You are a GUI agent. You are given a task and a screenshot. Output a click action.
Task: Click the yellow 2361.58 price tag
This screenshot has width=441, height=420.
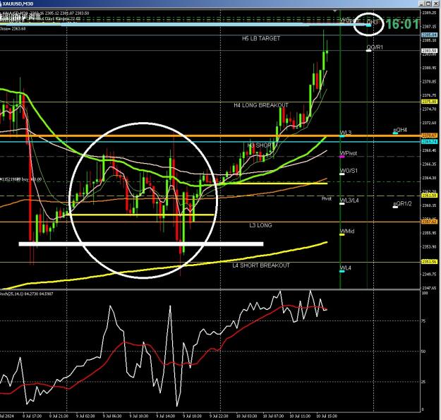(429, 196)
